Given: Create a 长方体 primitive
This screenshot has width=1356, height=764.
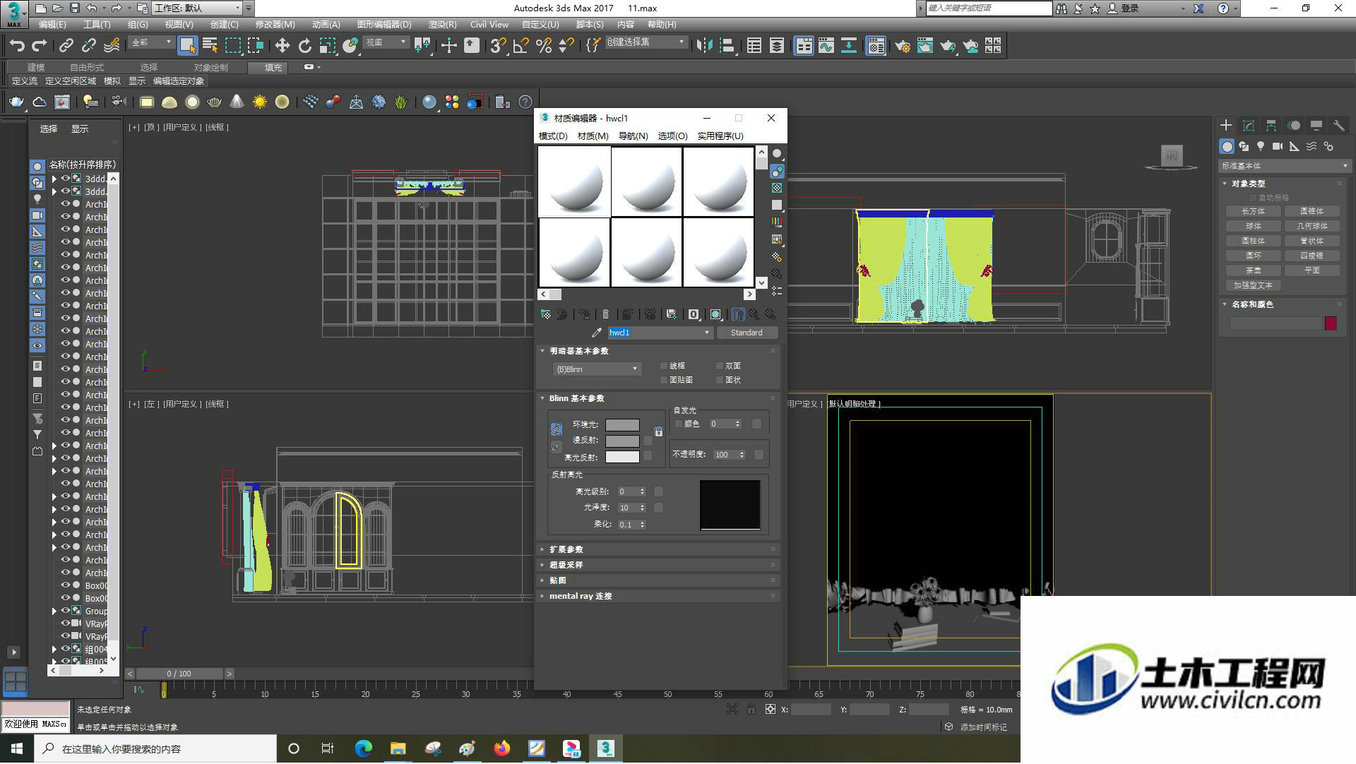Looking at the screenshot, I should pos(1254,211).
